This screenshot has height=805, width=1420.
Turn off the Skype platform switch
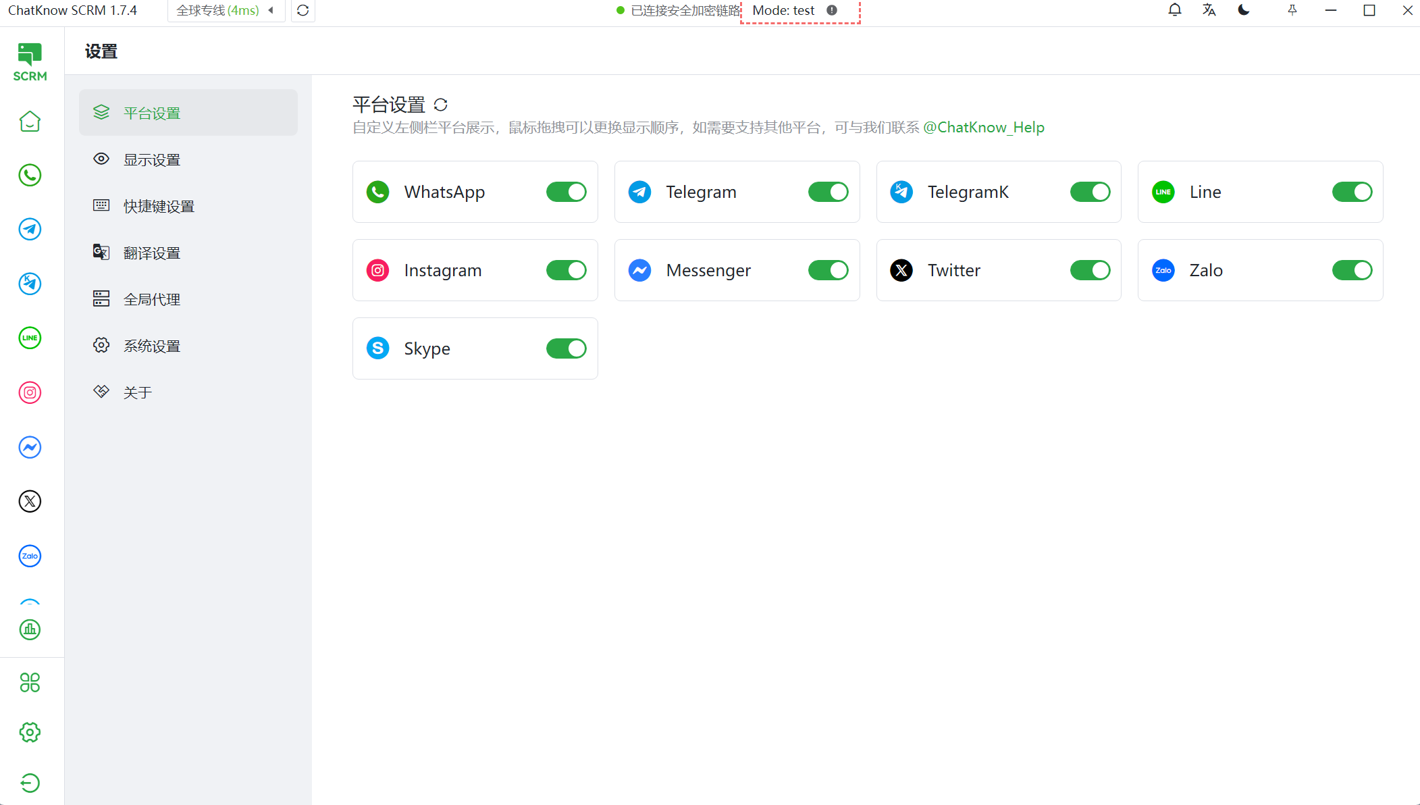[x=566, y=348]
